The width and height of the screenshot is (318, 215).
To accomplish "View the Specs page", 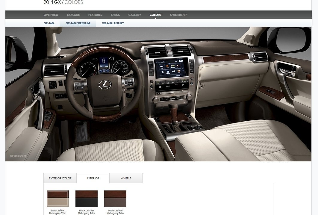I will [115, 15].
